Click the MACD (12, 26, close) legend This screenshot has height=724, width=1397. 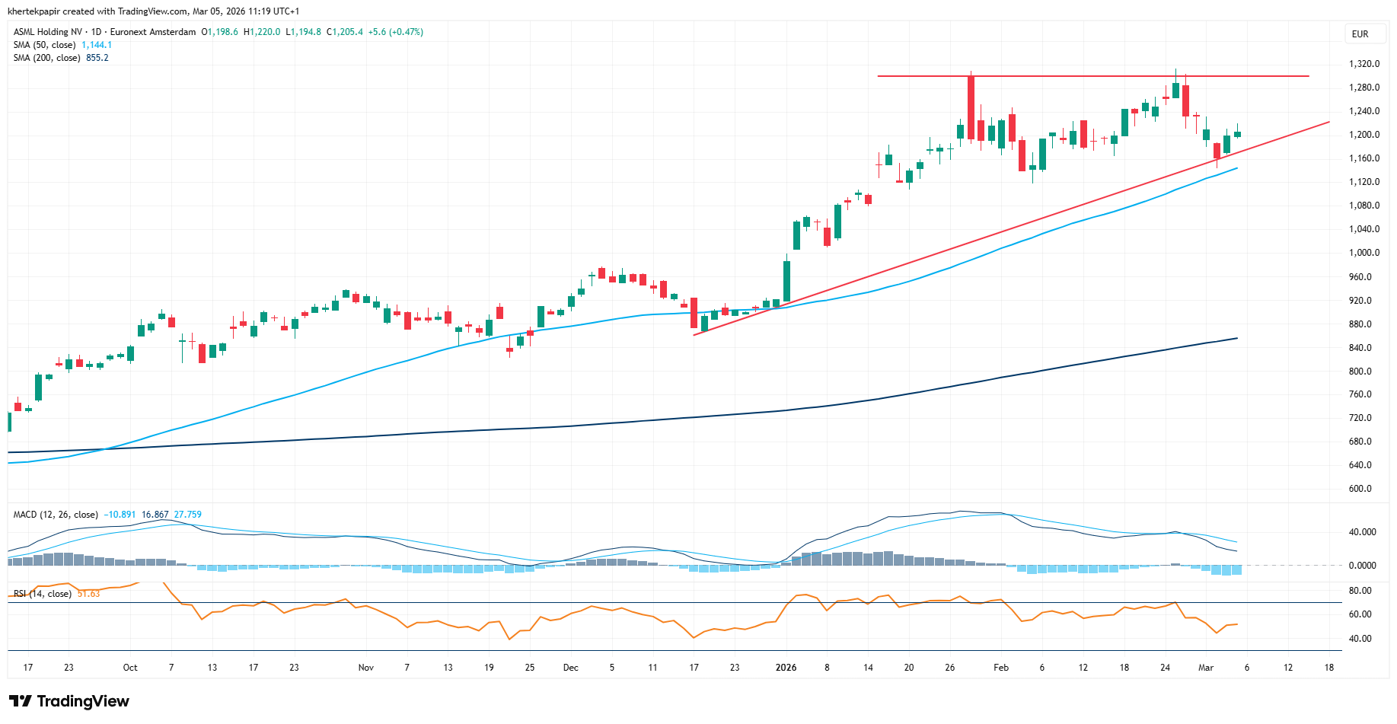coord(56,515)
